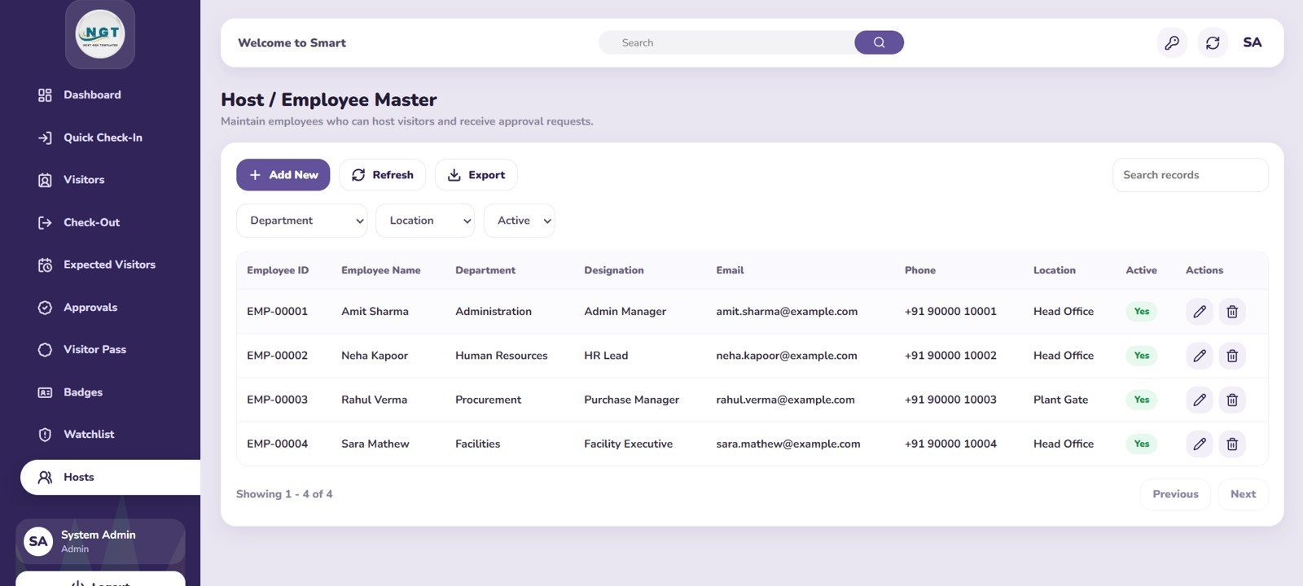
Task: Click the Badges sidebar icon
Action: (x=45, y=392)
